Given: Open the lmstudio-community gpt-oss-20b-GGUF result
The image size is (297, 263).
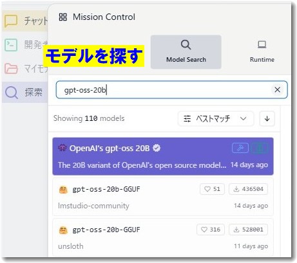Looking at the screenshot, I should (163, 197).
